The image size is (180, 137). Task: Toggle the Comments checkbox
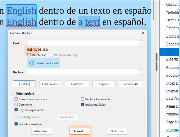click(16, 104)
